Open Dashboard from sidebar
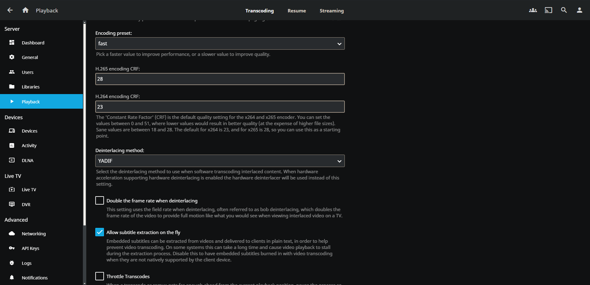 33,43
